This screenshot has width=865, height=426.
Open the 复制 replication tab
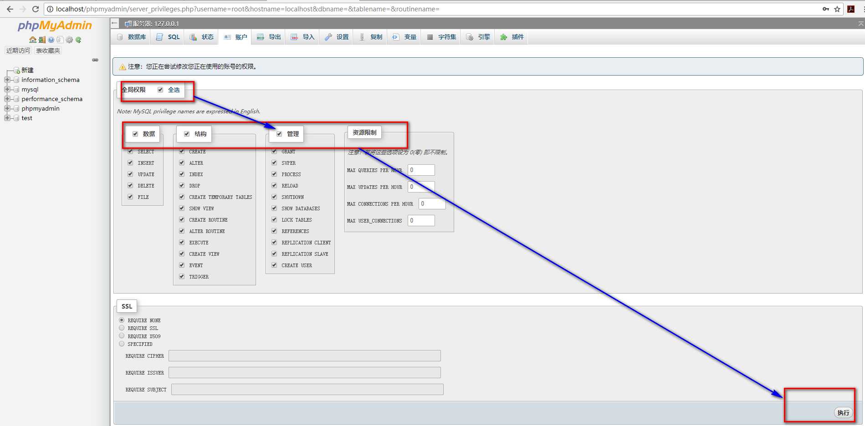370,37
